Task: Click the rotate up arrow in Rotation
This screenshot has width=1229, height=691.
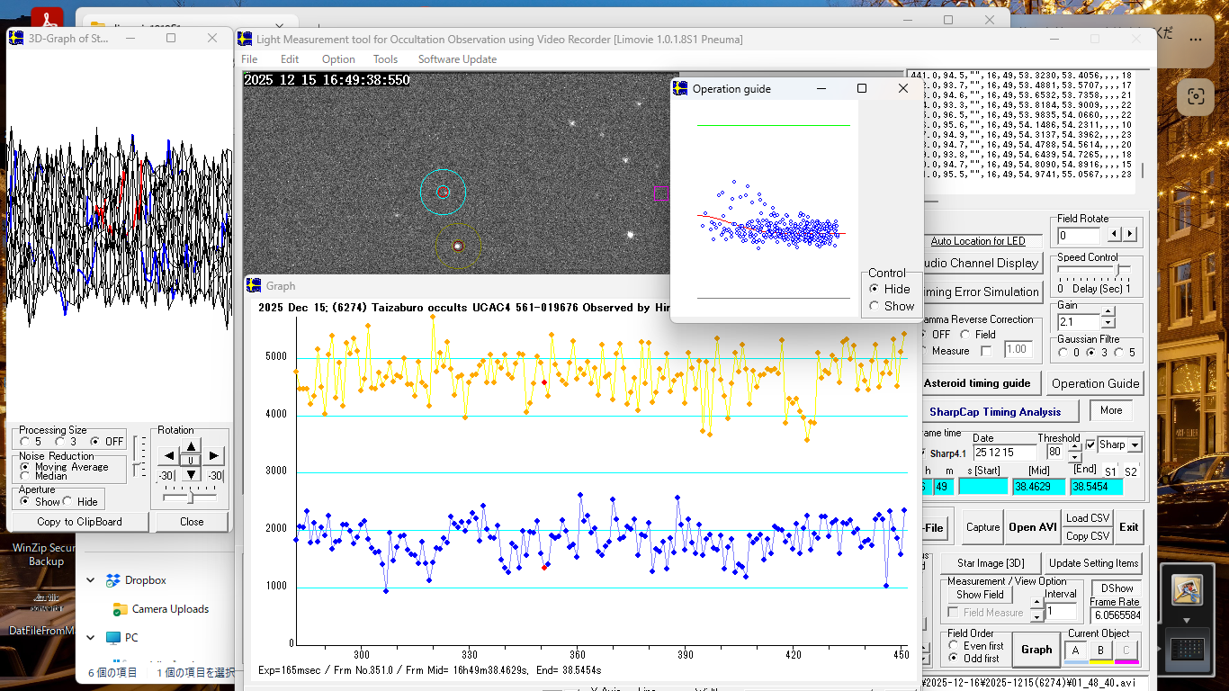Action: coord(191,446)
